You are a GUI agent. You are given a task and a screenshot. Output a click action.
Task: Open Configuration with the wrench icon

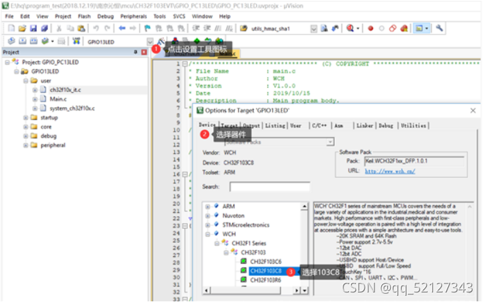tap(439, 29)
